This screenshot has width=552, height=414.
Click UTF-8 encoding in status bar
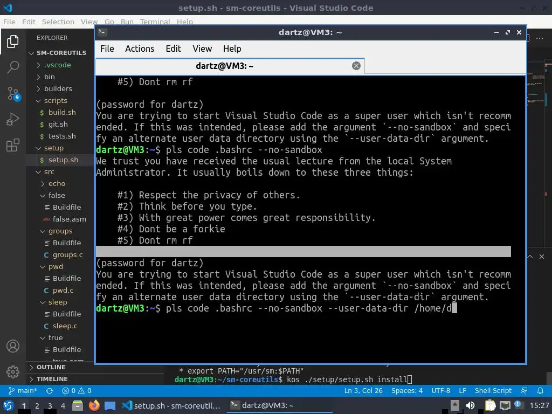(x=441, y=390)
